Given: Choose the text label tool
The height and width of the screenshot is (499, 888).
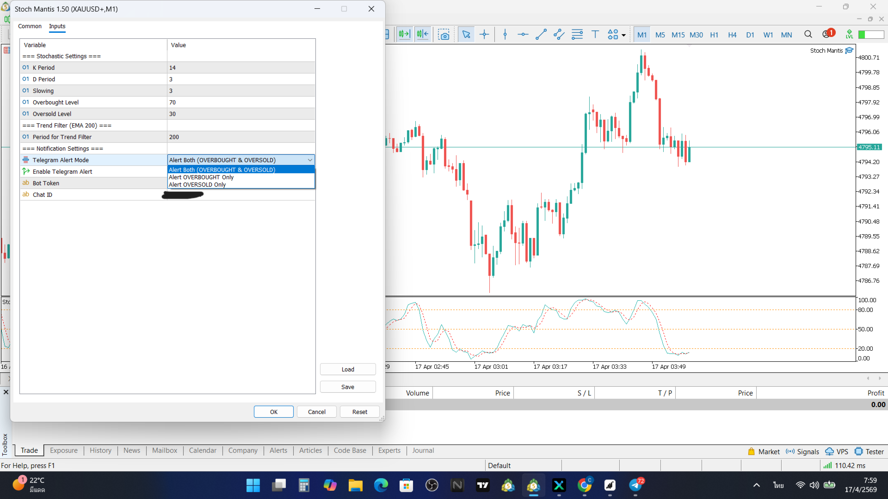Looking at the screenshot, I should [x=595, y=35].
